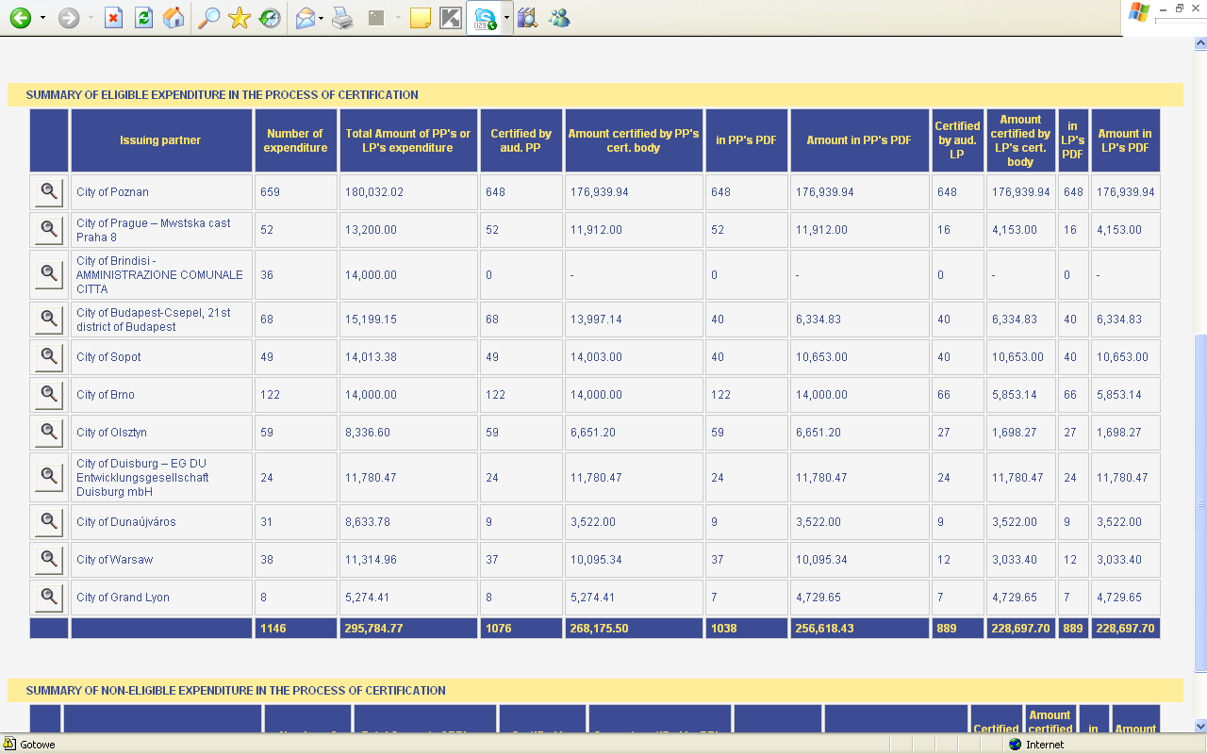Image resolution: width=1207 pixels, height=754 pixels.
Task: Open the Back history dropdown arrow
Action: click(42, 18)
